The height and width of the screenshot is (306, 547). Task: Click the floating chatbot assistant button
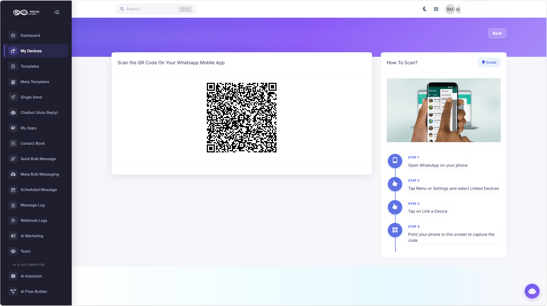pyautogui.click(x=532, y=291)
